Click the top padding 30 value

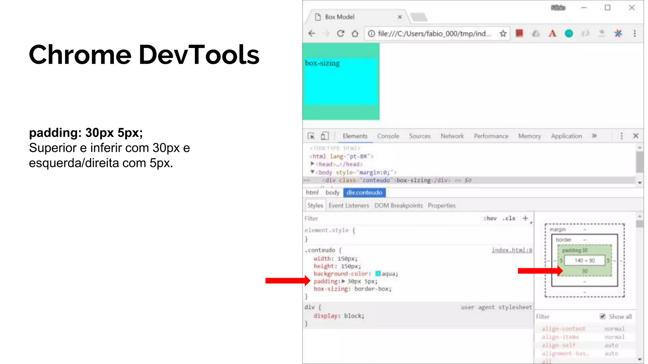(584, 250)
